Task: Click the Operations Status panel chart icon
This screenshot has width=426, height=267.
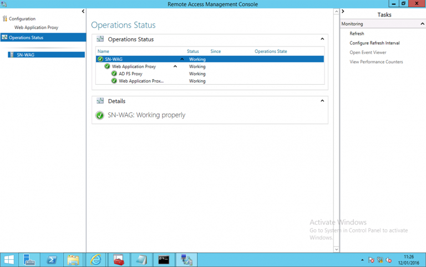Action: coord(100,39)
